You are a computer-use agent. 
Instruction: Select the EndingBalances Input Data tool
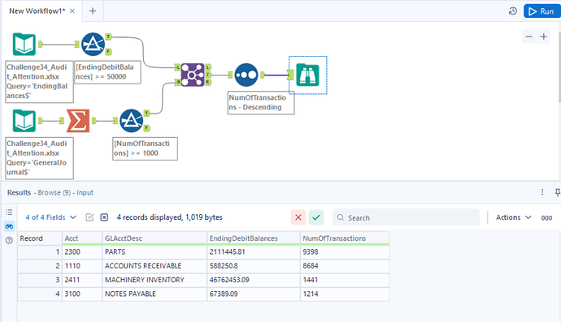click(24, 45)
